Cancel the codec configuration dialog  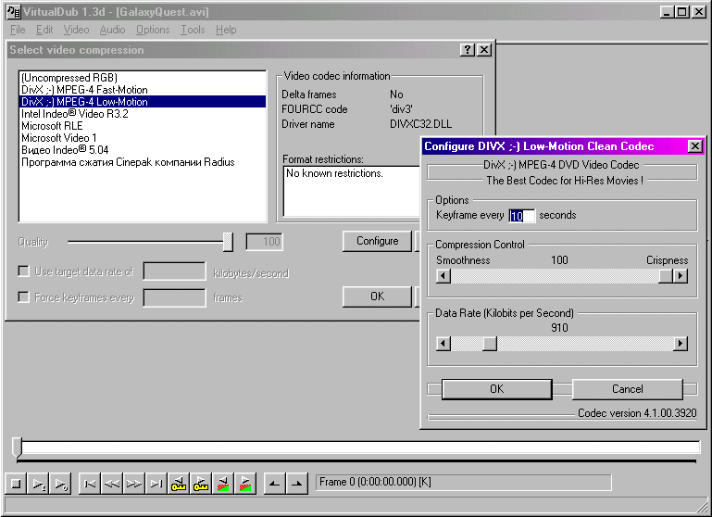click(627, 389)
